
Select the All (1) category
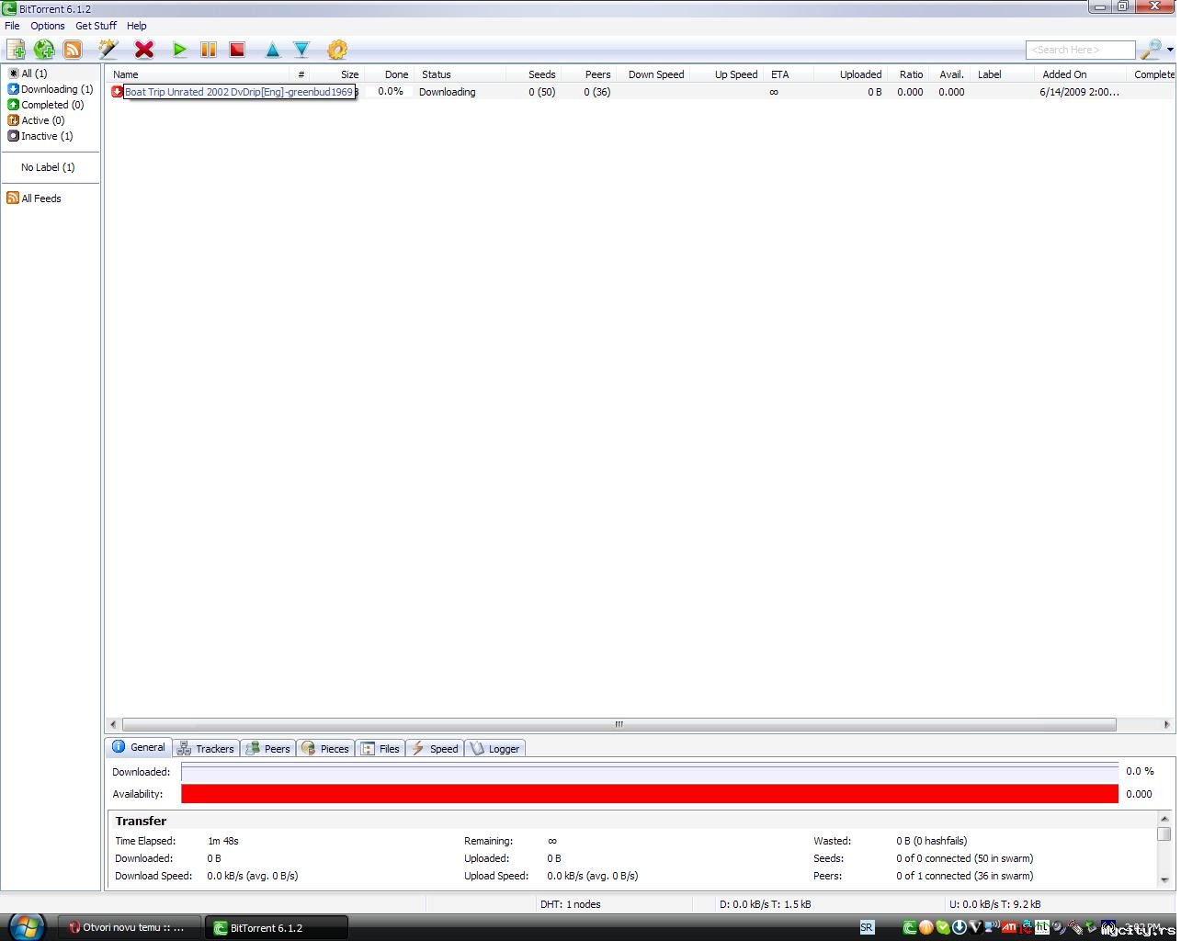[34, 74]
